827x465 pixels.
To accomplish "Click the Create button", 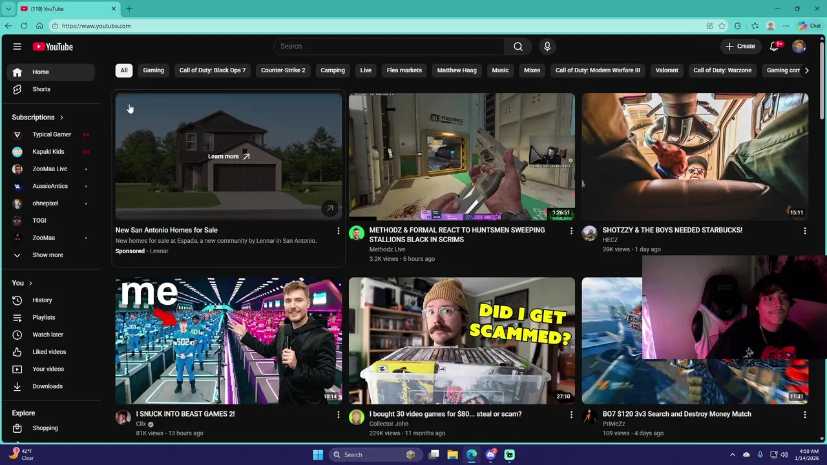I will pos(740,46).
